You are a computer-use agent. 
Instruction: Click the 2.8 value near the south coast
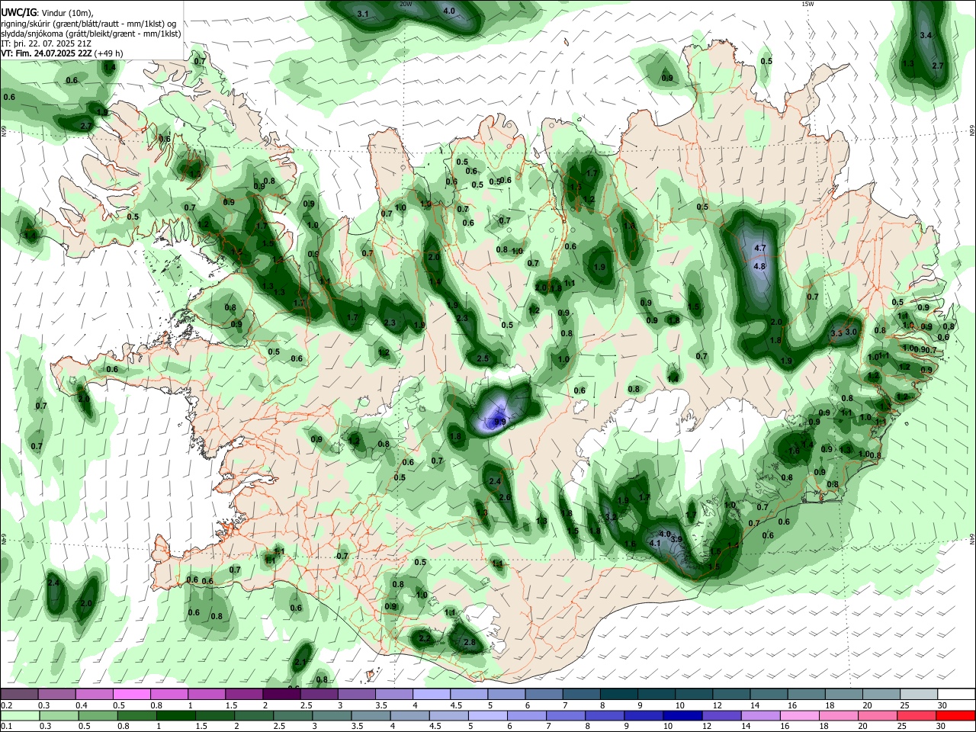click(x=470, y=643)
